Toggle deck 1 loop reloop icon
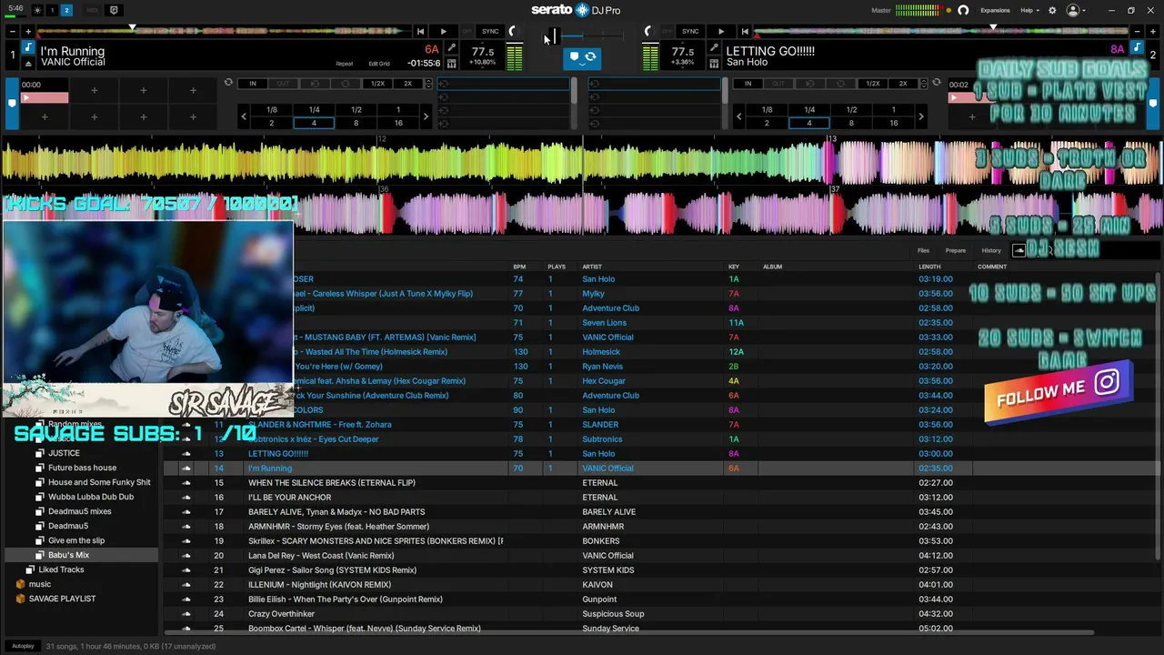 pos(228,83)
